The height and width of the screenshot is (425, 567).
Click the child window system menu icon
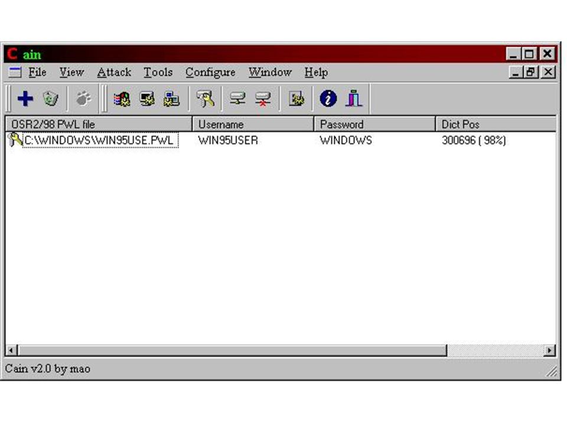coord(15,72)
